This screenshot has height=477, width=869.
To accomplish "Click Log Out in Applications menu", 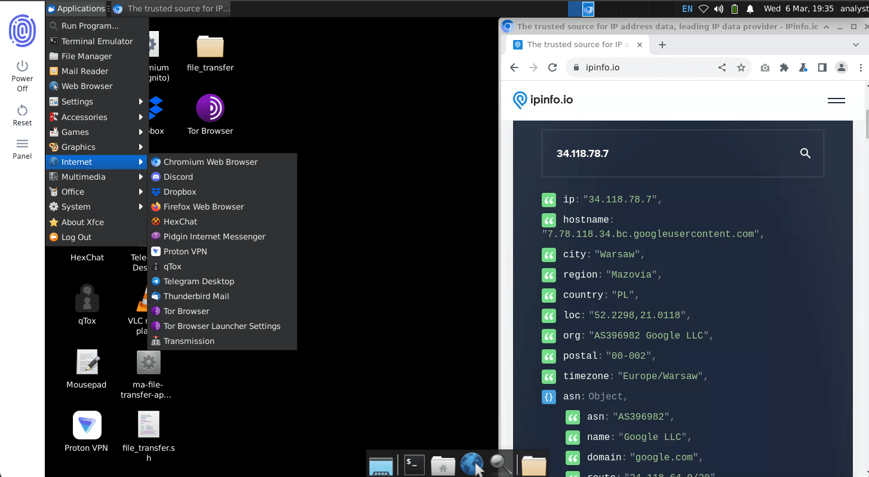I will pyautogui.click(x=76, y=237).
